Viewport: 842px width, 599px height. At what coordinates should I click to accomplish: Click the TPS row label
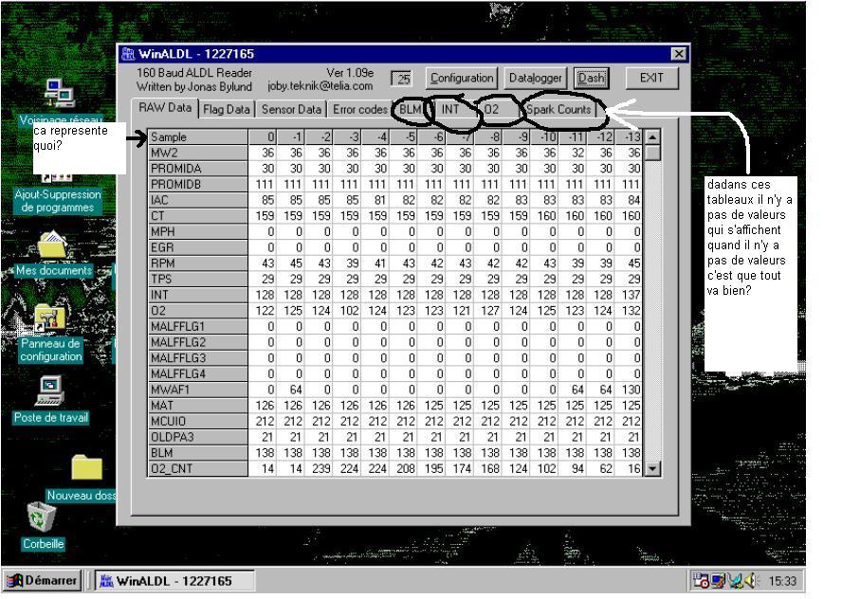click(197, 279)
